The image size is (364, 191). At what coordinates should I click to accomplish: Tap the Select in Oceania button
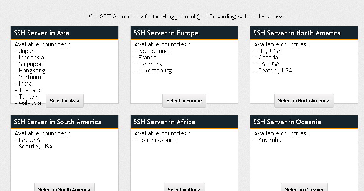point(304,187)
